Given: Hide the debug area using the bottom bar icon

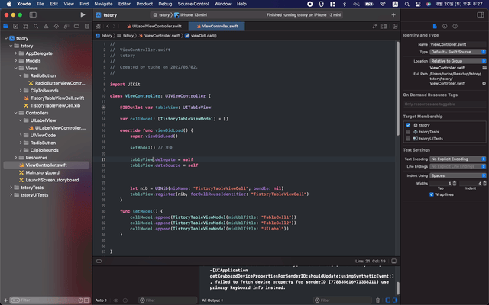Looking at the screenshot, I should point(394,261).
